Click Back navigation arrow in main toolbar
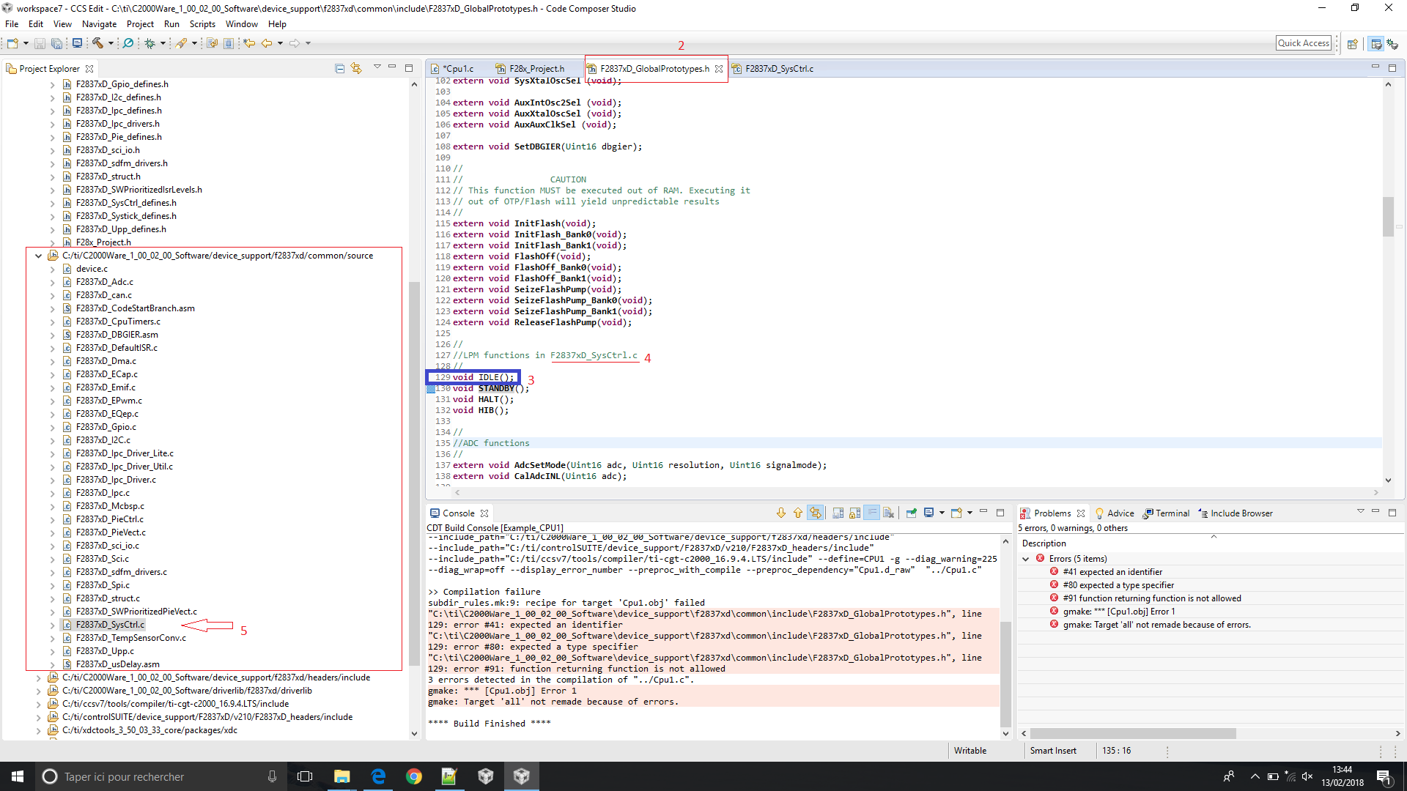The image size is (1407, 791). [267, 43]
